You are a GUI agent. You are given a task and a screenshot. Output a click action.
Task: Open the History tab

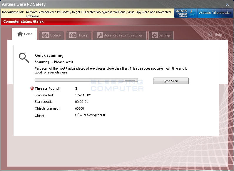pos(78,35)
